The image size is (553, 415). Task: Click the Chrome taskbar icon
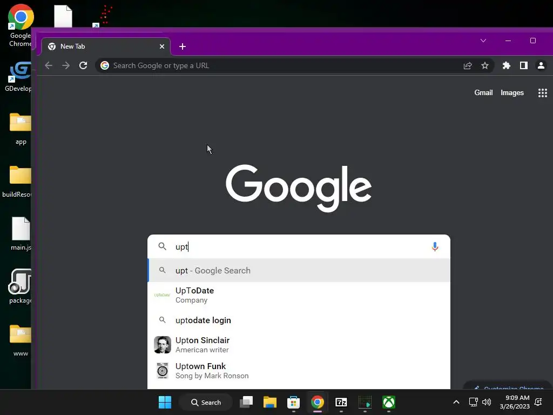318,402
